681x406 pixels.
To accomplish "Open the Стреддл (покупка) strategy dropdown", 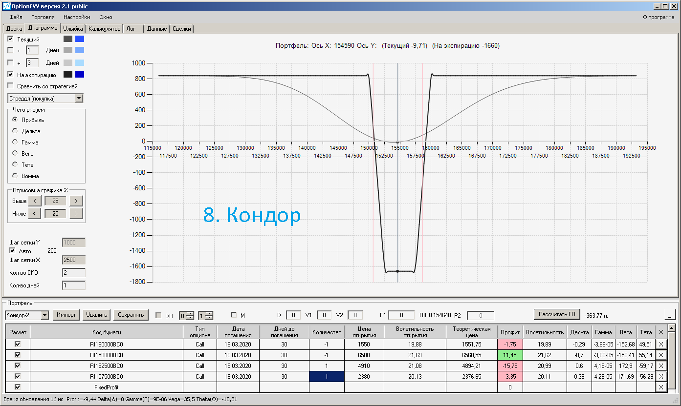I will coord(80,99).
